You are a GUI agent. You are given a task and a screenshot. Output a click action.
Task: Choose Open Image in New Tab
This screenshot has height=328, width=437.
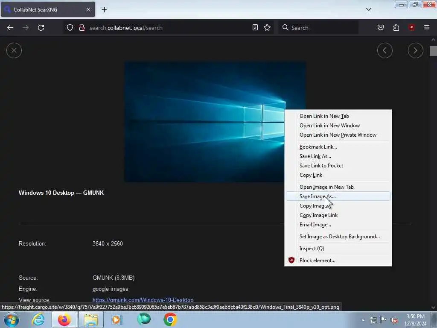(338, 187)
